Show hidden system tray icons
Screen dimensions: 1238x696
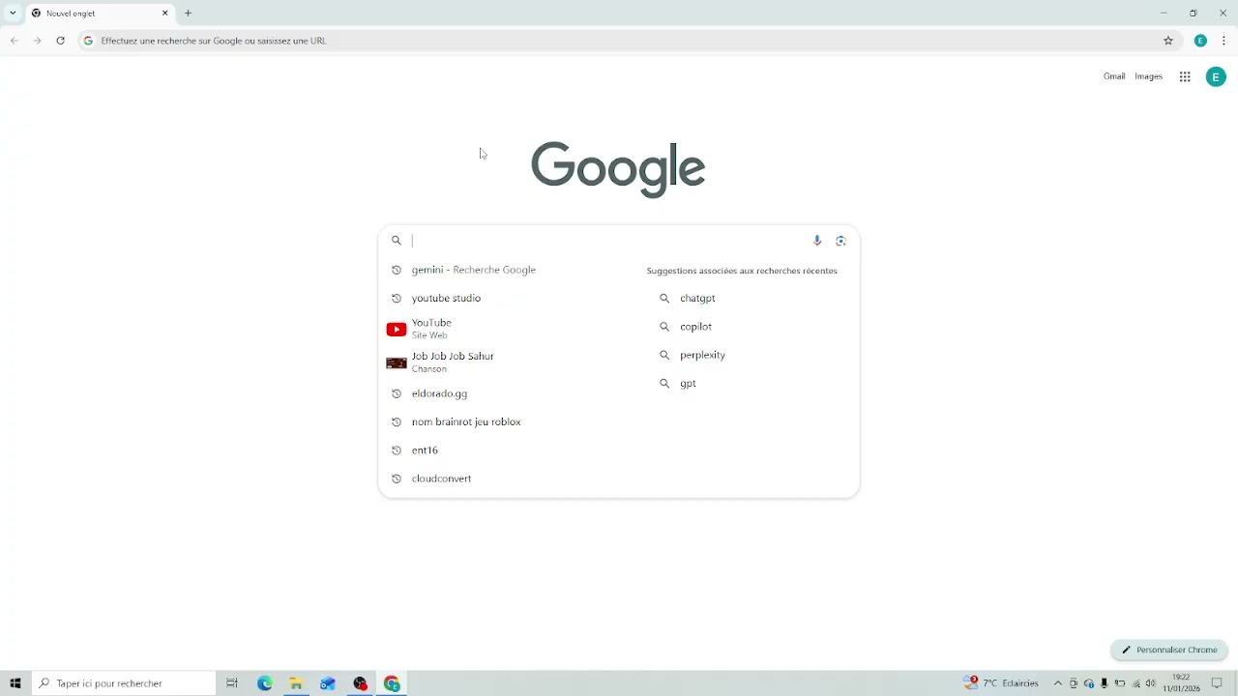pyautogui.click(x=1058, y=683)
